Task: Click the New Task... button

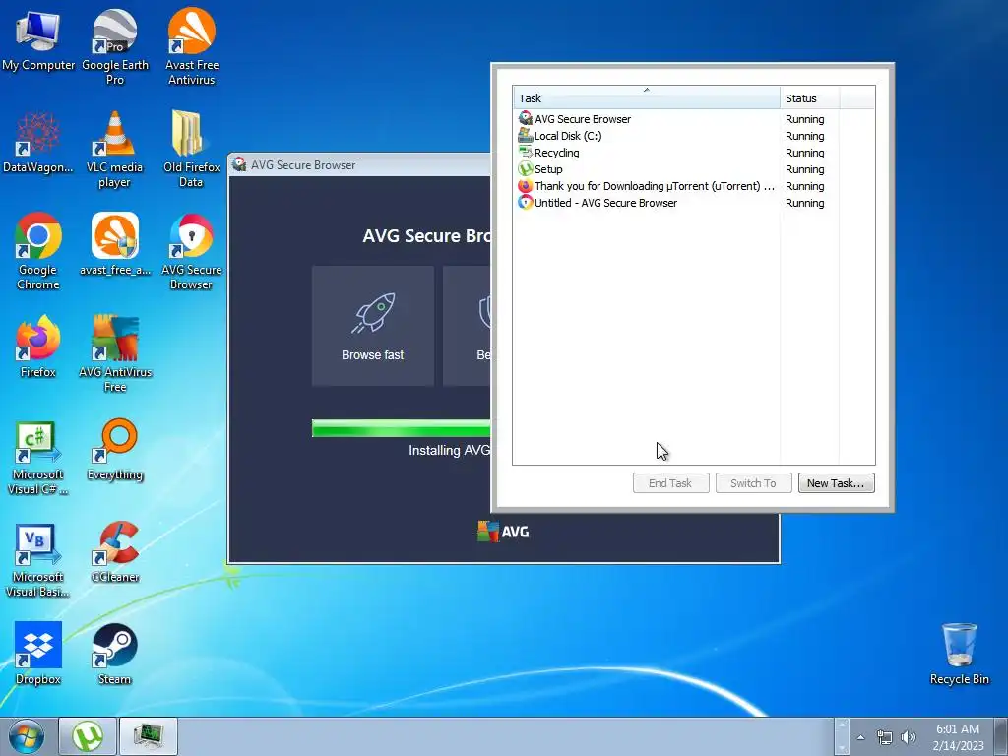Action: (837, 482)
